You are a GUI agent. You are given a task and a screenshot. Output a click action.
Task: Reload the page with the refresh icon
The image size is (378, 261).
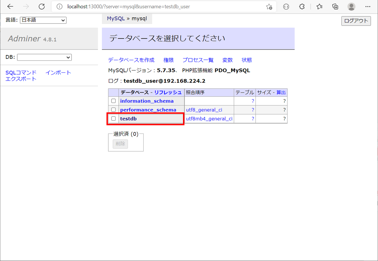tap(41, 6)
